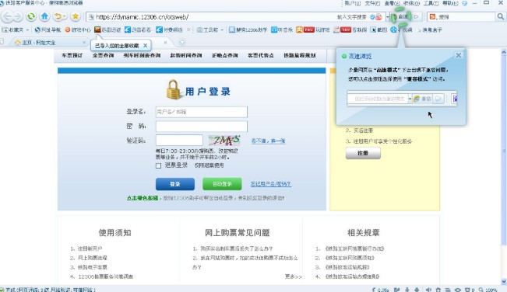Open the 迅雷 bookmark with red-orange icon
The height and width of the screenshot is (292, 507).
click(107, 30)
